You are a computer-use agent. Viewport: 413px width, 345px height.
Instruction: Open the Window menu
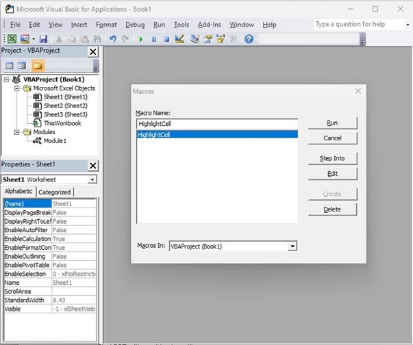click(242, 25)
